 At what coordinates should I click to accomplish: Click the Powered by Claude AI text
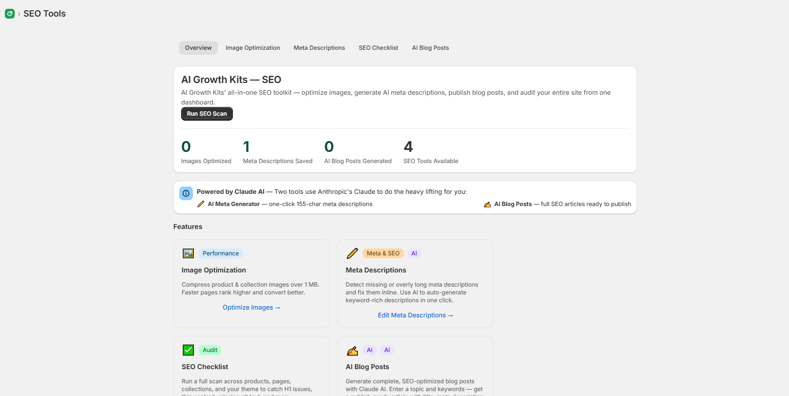coord(230,192)
